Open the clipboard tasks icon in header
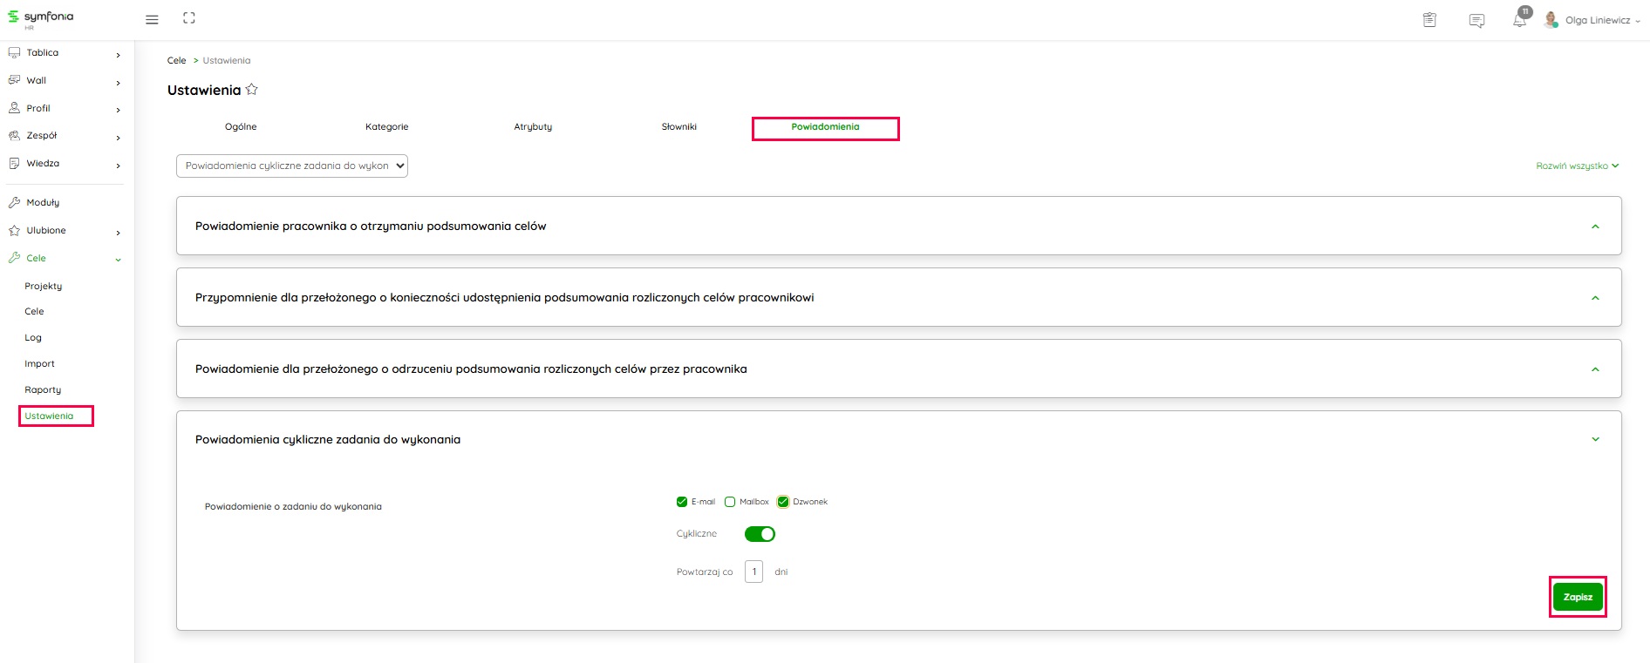Viewport: 1650px width, 663px height. [x=1429, y=20]
